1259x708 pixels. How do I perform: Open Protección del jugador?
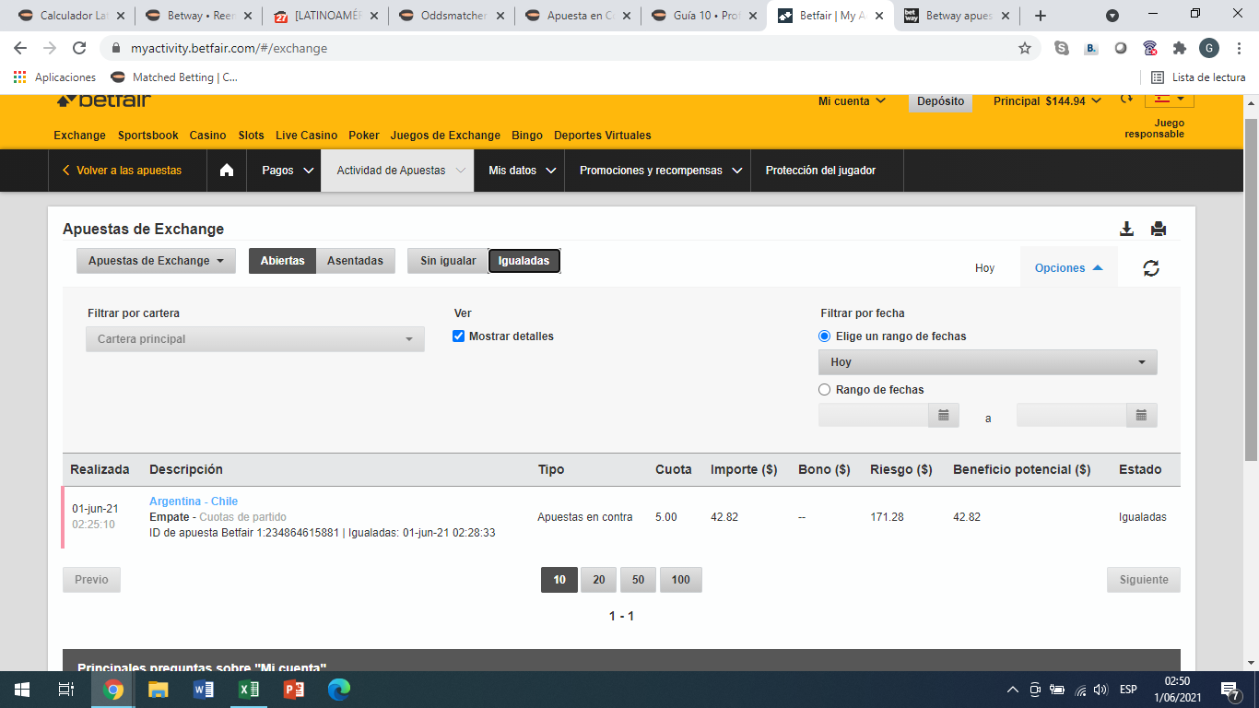pos(820,171)
